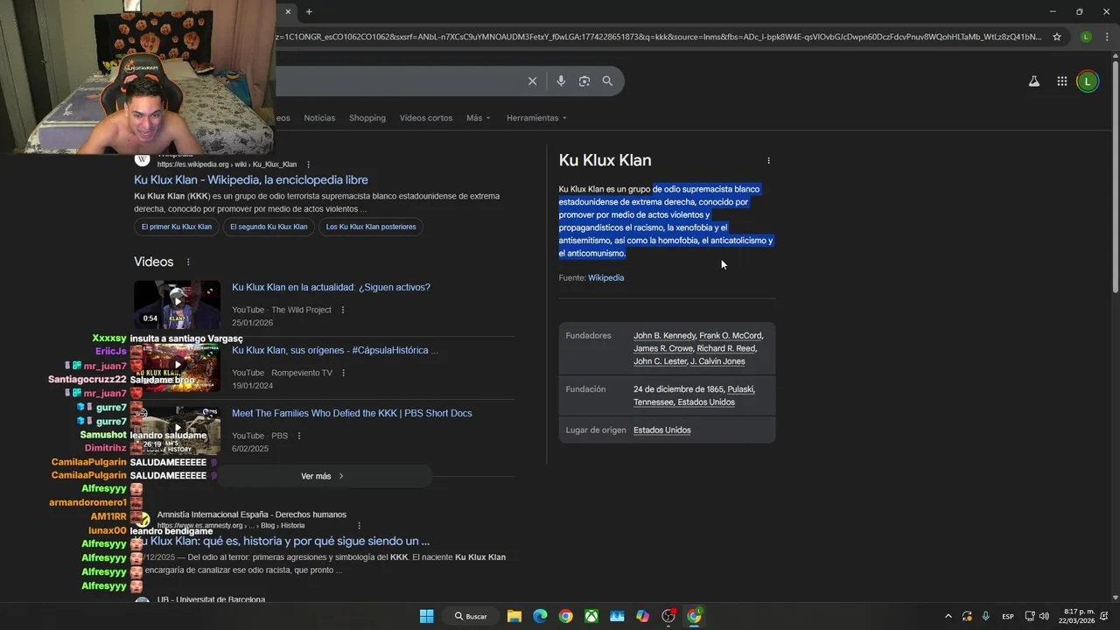Open Chrome menu three dots
This screenshot has width=1120, height=630.
click(1108, 37)
